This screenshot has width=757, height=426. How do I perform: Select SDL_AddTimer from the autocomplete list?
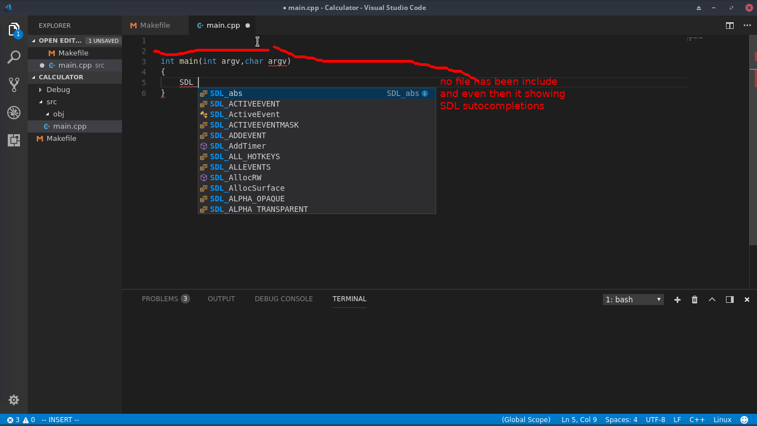(238, 146)
